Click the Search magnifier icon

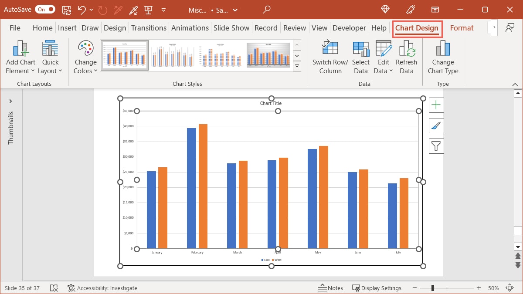click(266, 9)
